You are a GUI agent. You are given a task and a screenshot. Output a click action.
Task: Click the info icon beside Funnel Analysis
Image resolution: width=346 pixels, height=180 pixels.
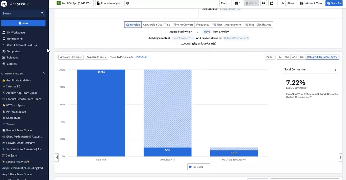point(128,3)
